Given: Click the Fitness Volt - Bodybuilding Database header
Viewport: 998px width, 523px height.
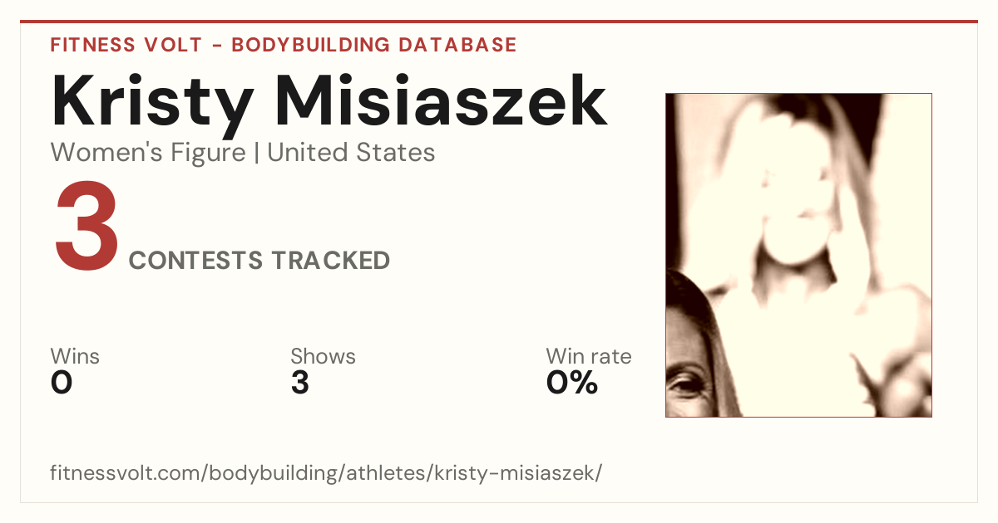Looking at the screenshot, I should [x=284, y=45].
